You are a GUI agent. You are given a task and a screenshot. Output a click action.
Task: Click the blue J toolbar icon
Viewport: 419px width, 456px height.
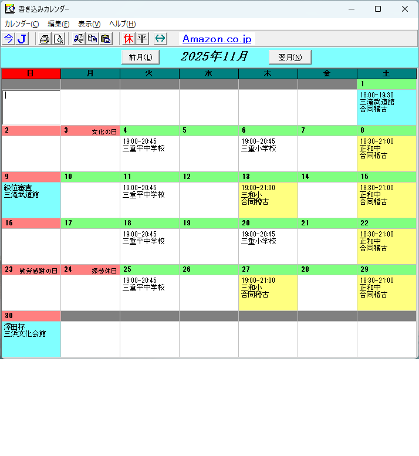(22, 39)
